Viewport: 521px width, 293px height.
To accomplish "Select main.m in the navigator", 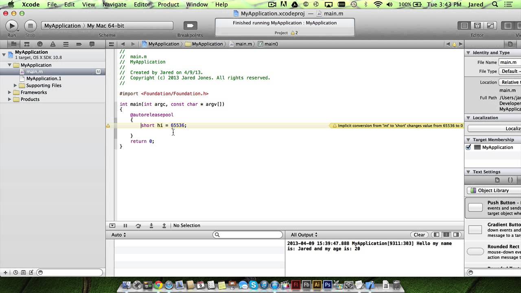I will point(53,72).
